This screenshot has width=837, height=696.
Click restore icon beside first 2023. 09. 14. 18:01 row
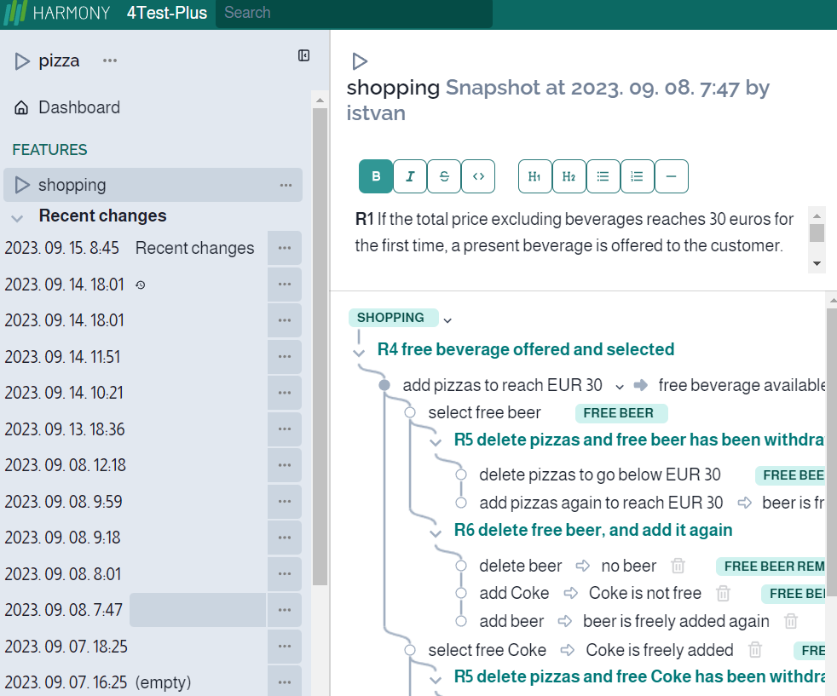[141, 285]
